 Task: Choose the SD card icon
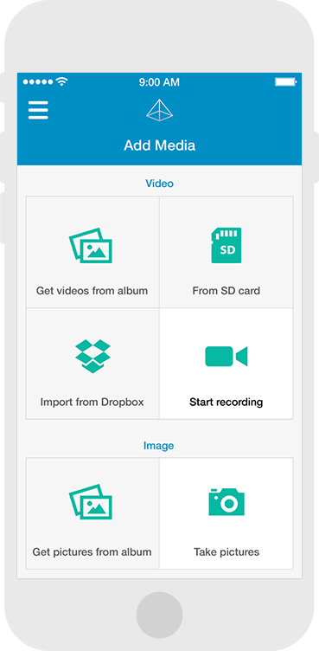[x=226, y=245]
